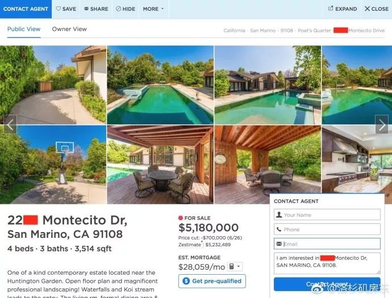Show the previous photo with left arrow
Screen dimensions: 392x298
[x=10, y=124]
